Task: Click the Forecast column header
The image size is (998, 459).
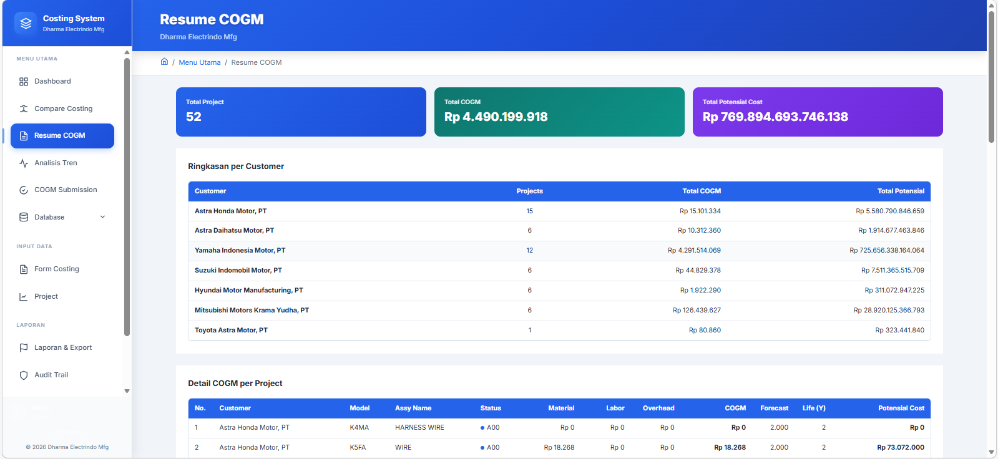Action: pos(774,408)
